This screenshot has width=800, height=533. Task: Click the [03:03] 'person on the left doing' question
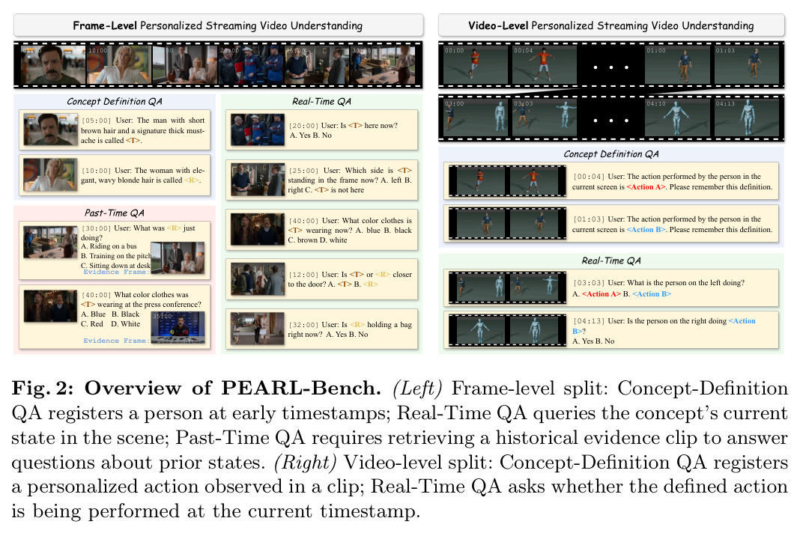(658, 288)
